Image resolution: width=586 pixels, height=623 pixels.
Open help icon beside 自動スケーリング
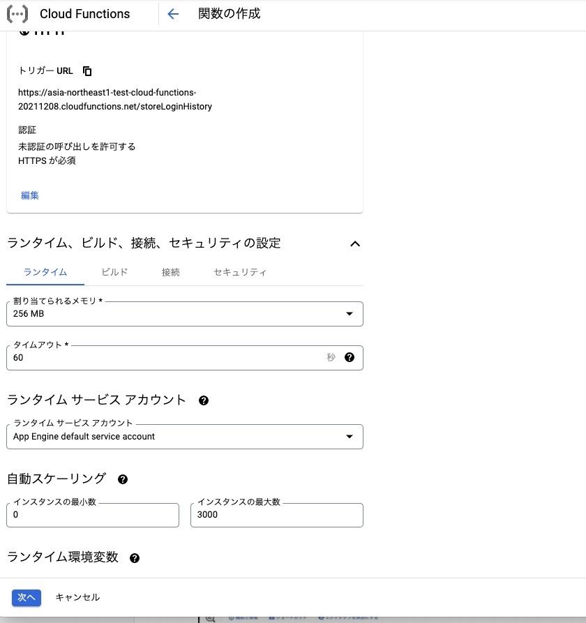click(x=123, y=479)
